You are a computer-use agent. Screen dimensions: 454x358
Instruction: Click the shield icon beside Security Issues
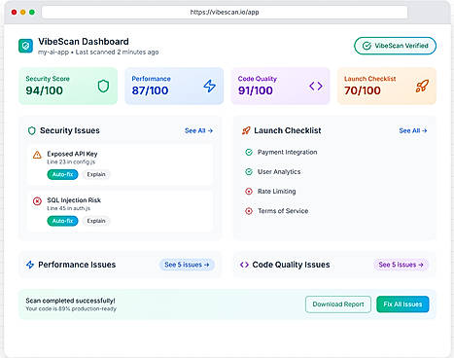coord(32,130)
